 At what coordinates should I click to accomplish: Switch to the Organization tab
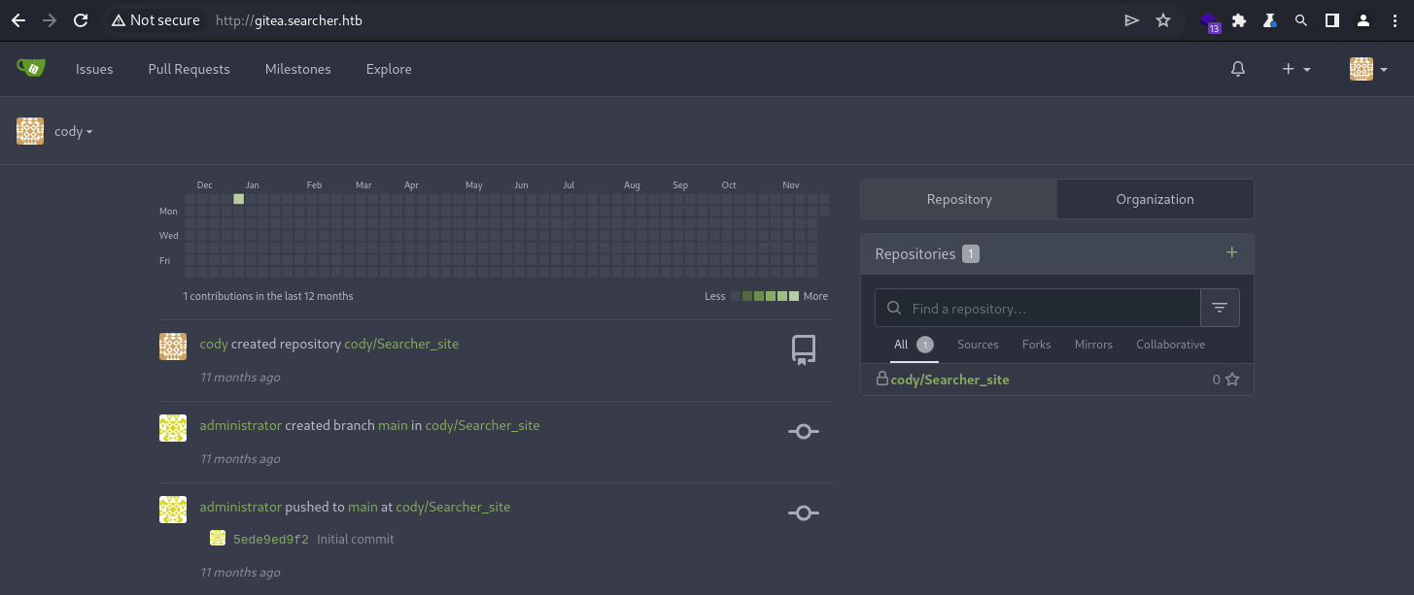[1155, 199]
